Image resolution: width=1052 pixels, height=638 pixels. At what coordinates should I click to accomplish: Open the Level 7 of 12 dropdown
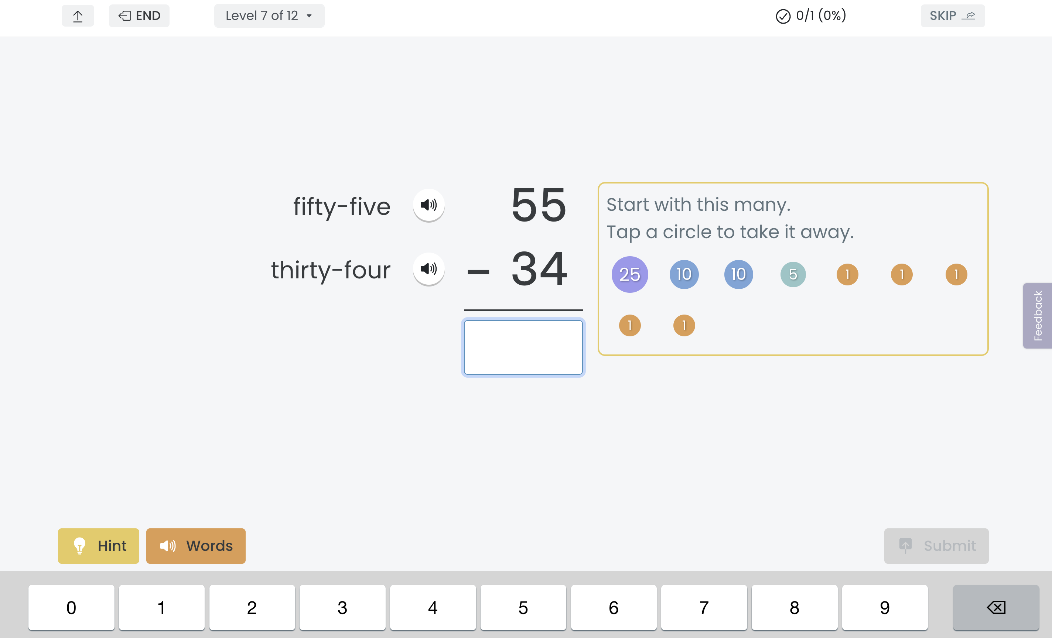coord(269,16)
